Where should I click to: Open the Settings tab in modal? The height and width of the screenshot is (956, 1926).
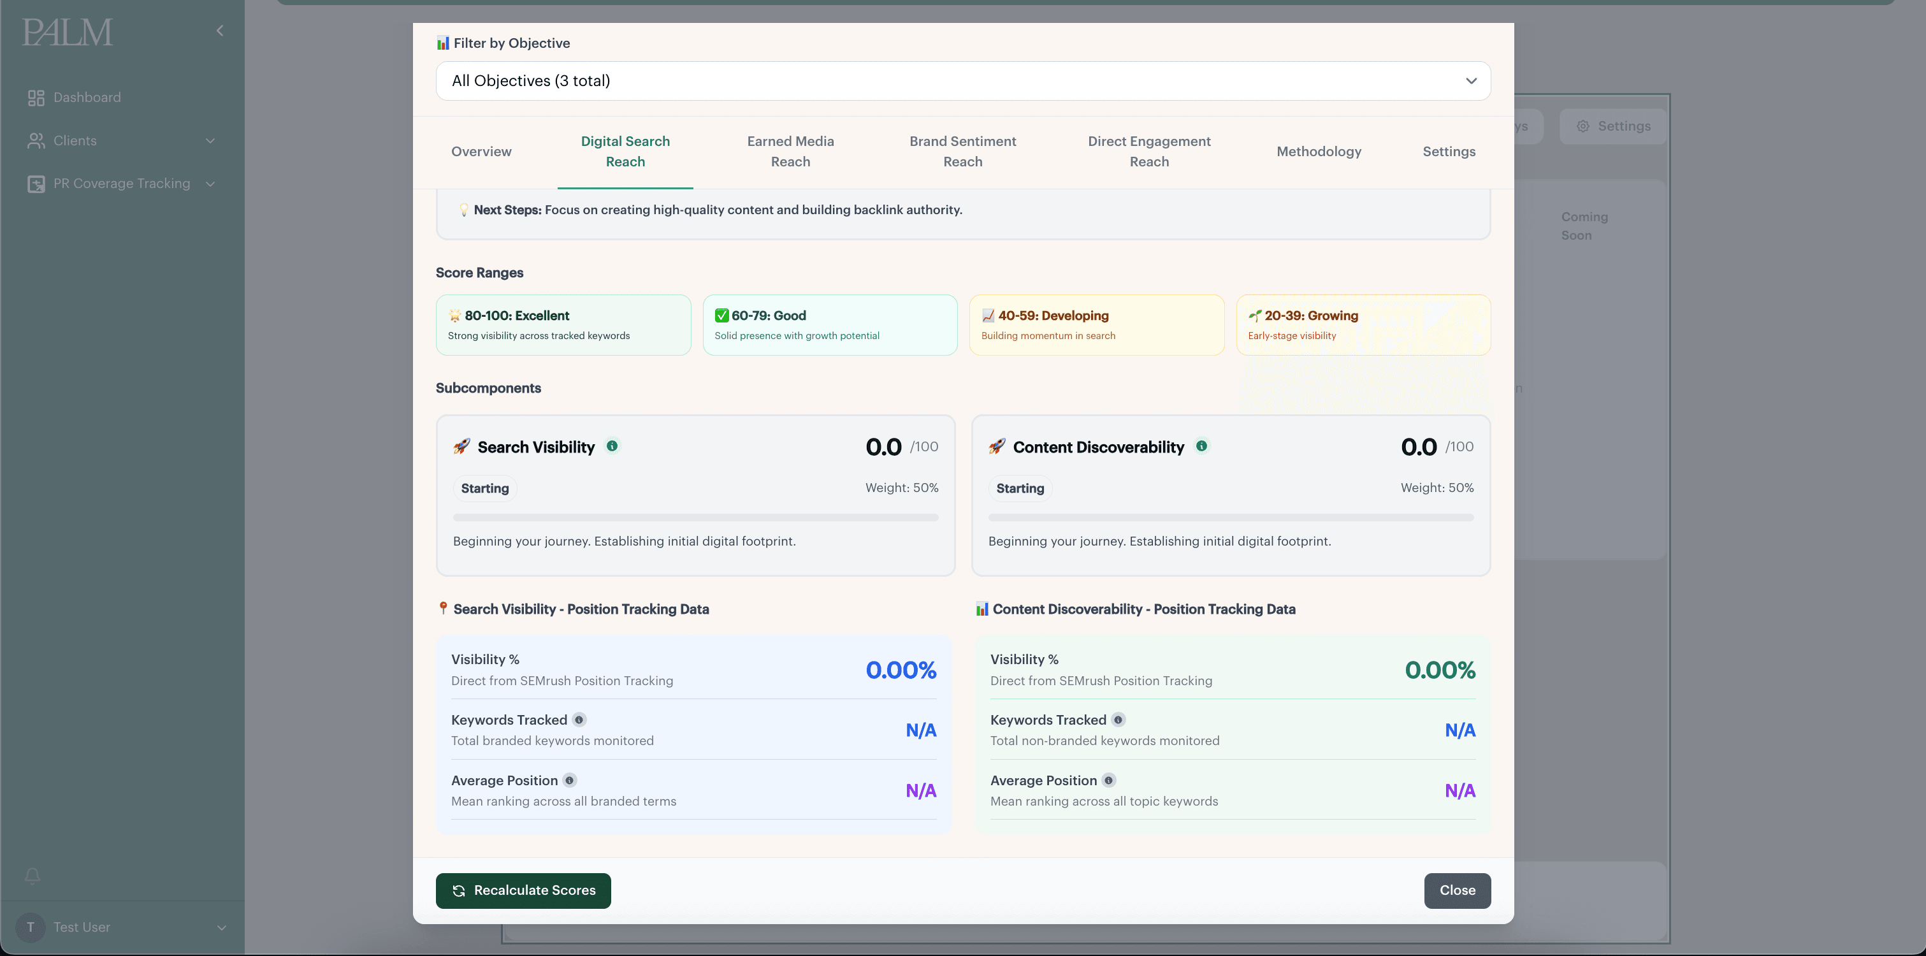click(x=1449, y=152)
